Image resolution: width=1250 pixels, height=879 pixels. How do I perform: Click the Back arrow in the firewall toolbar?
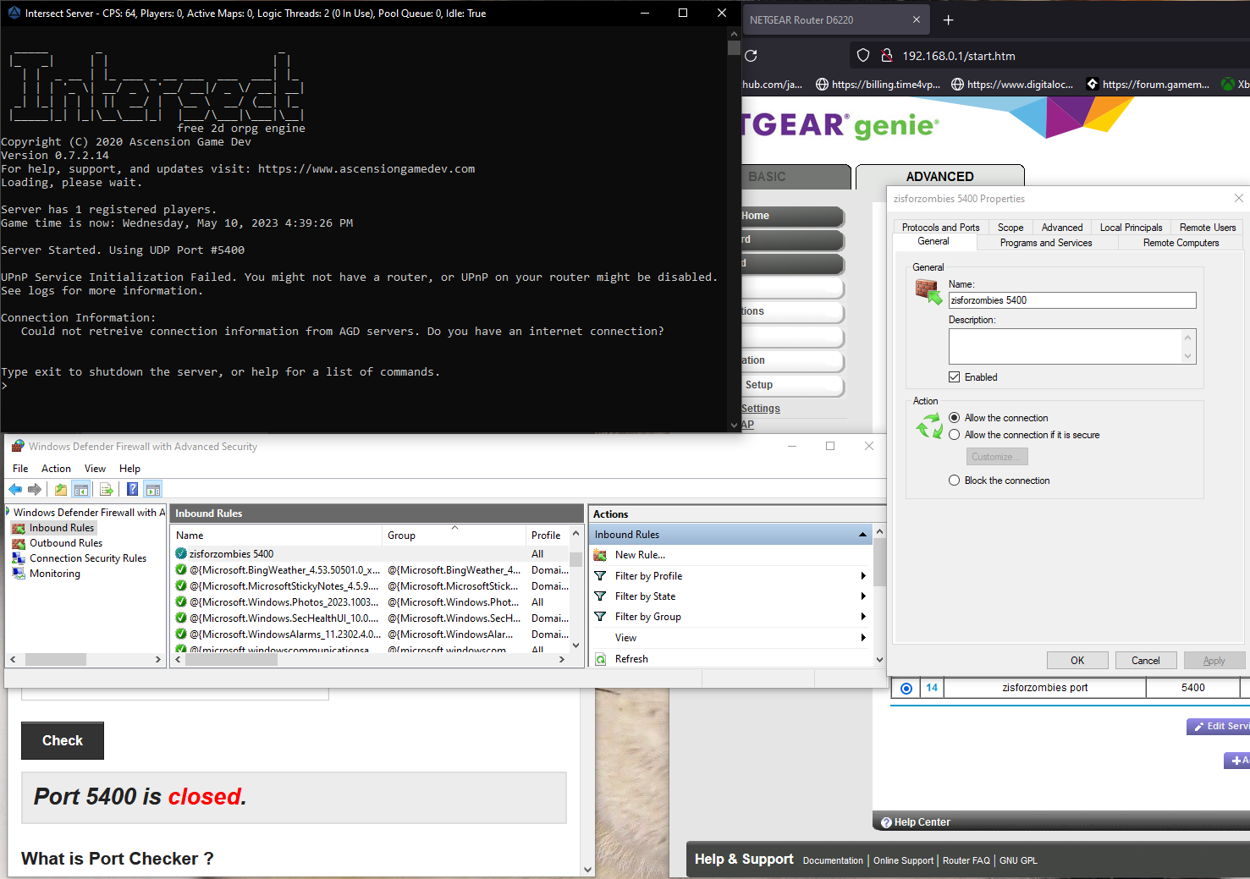(14, 489)
